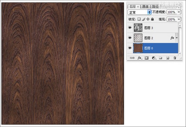Click the 填充 fill value field
Viewport: 186px width, 127px height.
click(x=172, y=19)
